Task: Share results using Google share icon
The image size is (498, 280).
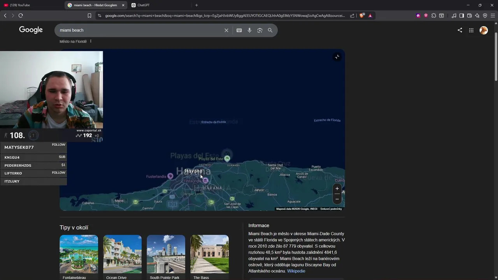Action: [460, 30]
